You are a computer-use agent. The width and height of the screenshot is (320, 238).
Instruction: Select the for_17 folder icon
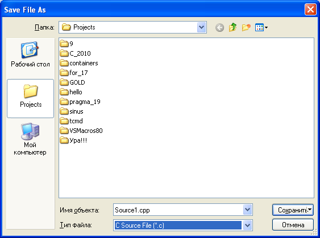64,72
